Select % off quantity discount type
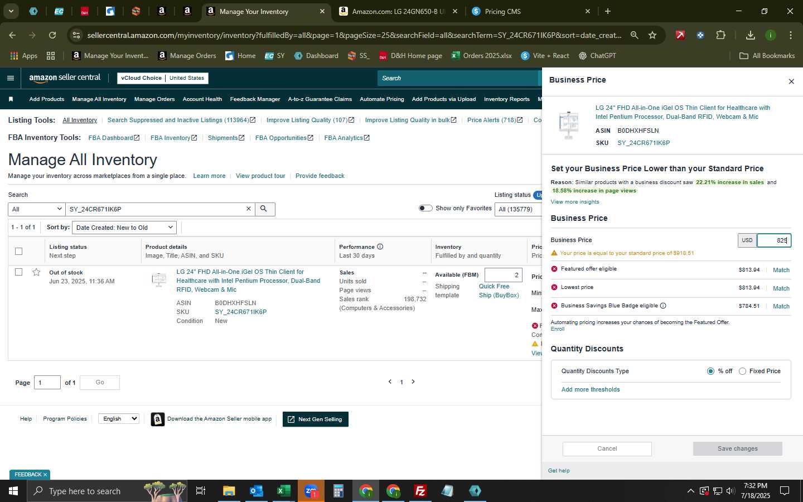 (x=710, y=371)
